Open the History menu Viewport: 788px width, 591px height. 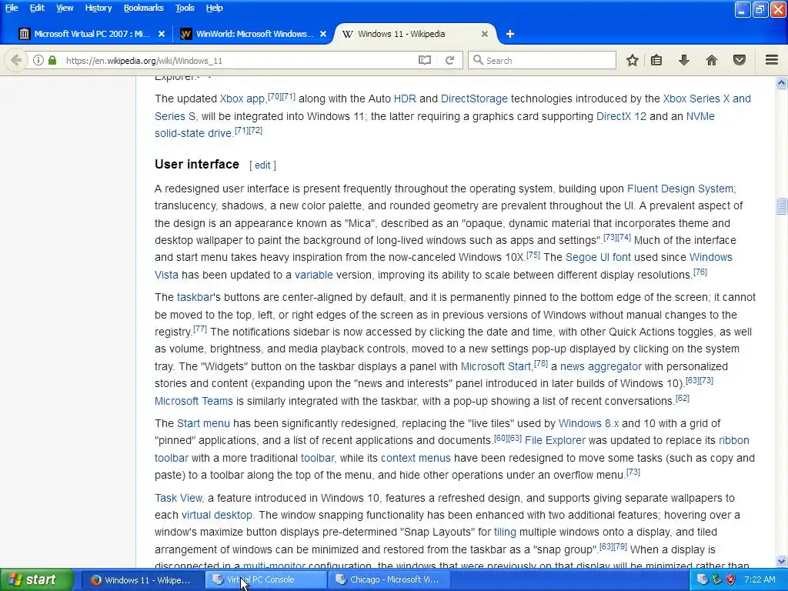tap(98, 8)
